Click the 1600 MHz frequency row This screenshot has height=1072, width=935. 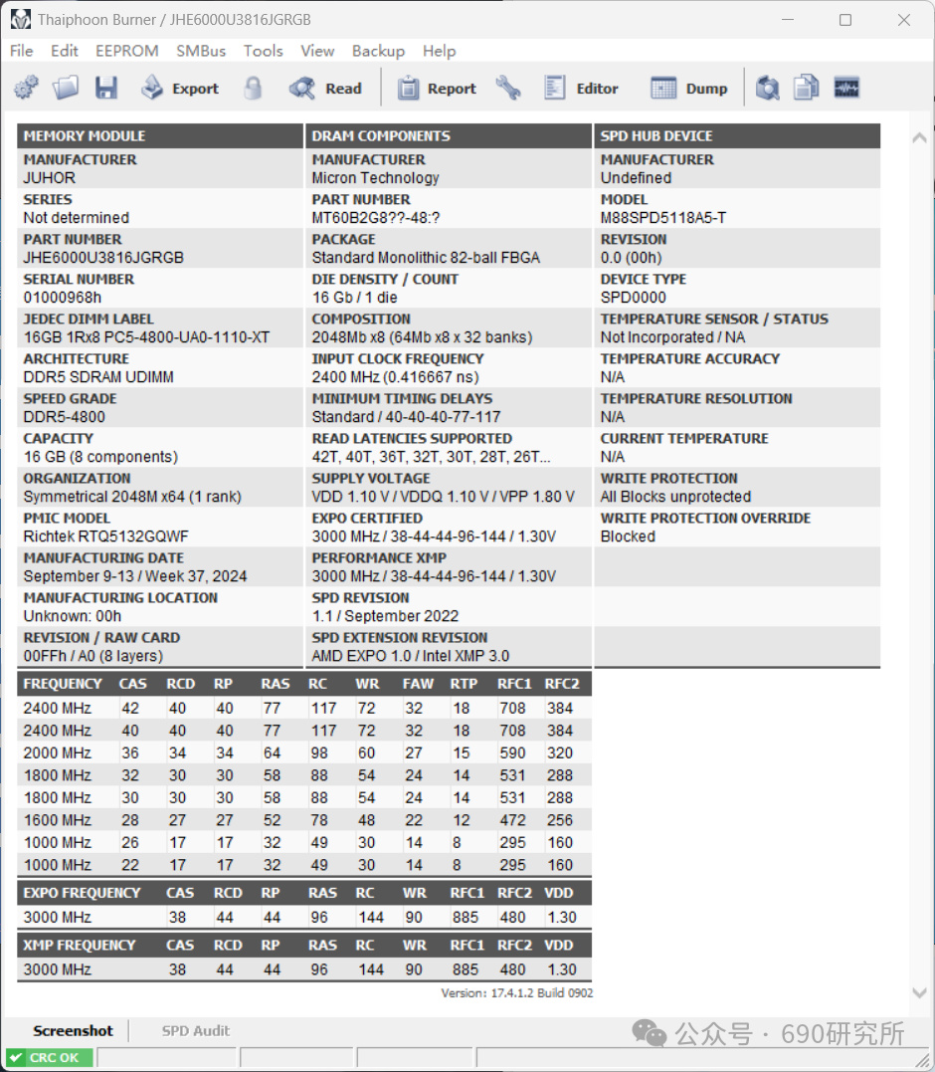(304, 820)
